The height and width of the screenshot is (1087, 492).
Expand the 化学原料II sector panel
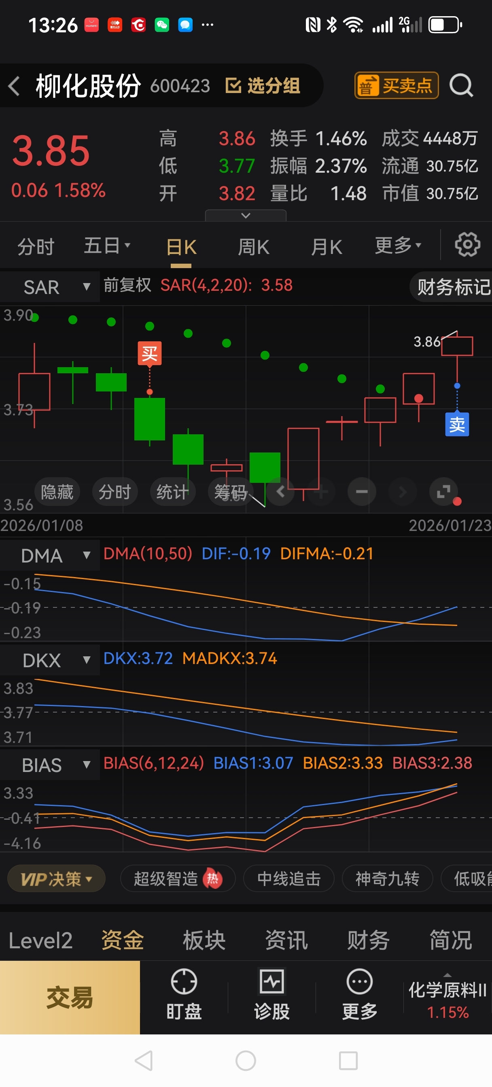coord(447,997)
